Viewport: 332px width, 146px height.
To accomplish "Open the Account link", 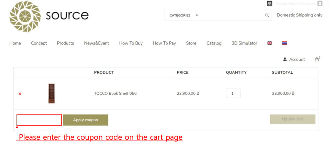I will 297,59.
